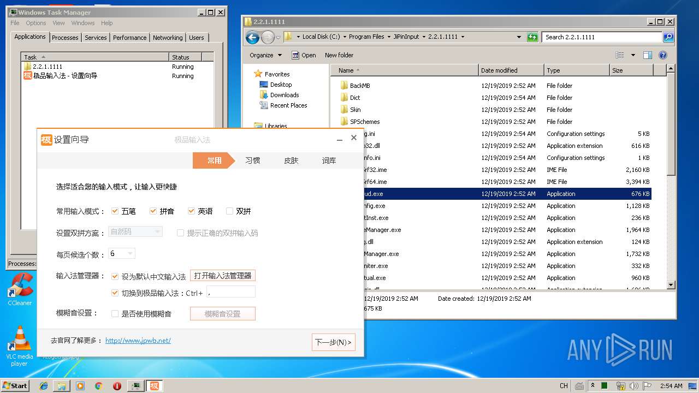Open view options dropdown arrow in Explorer
Viewport: 699px width, 393px height.
coord(633,55)
